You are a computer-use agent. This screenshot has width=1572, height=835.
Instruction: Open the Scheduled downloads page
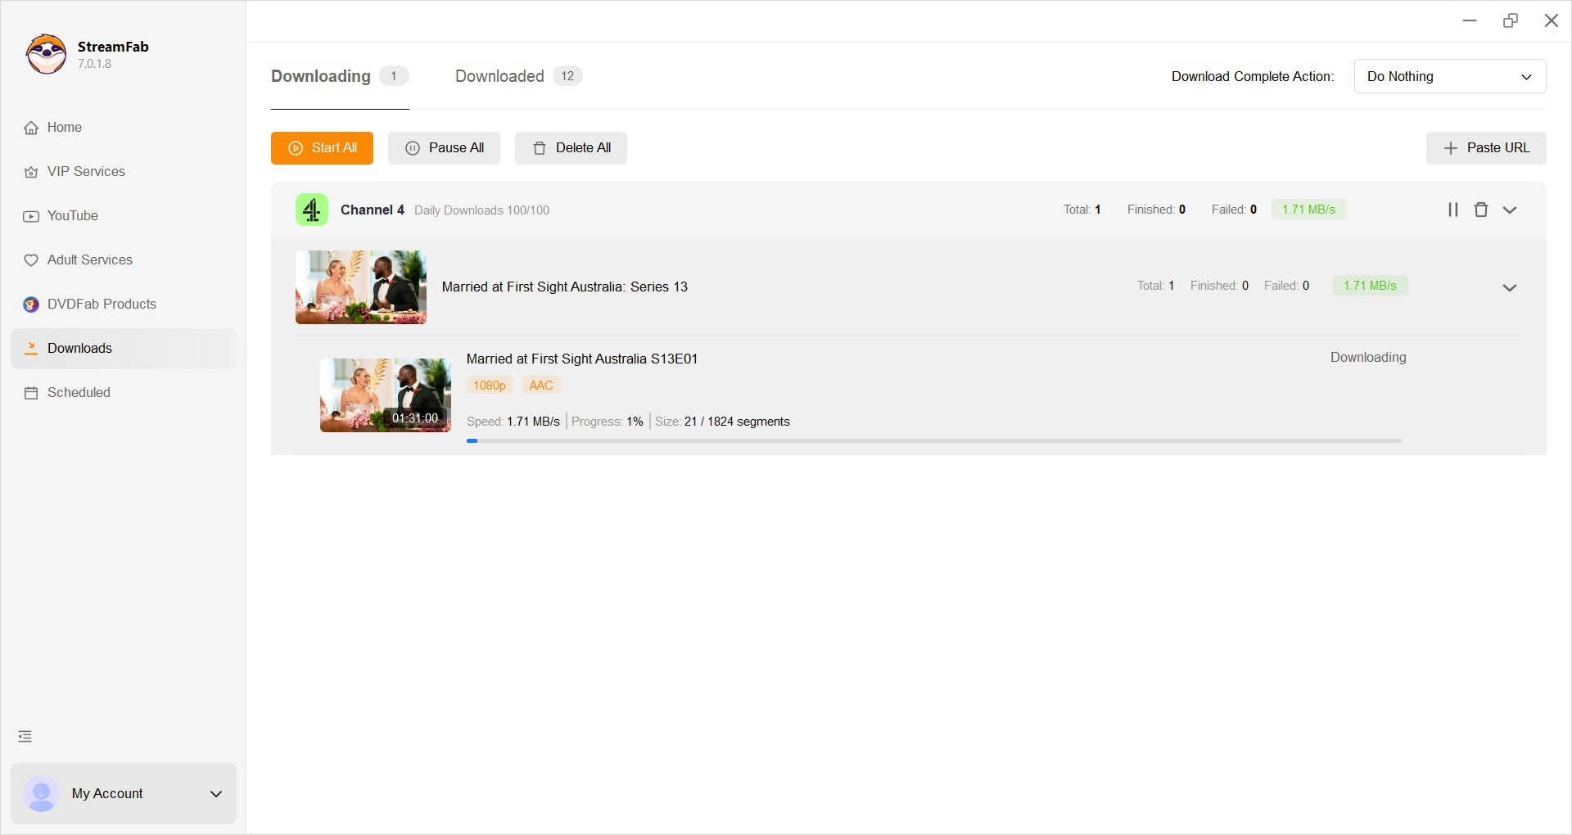79,393
